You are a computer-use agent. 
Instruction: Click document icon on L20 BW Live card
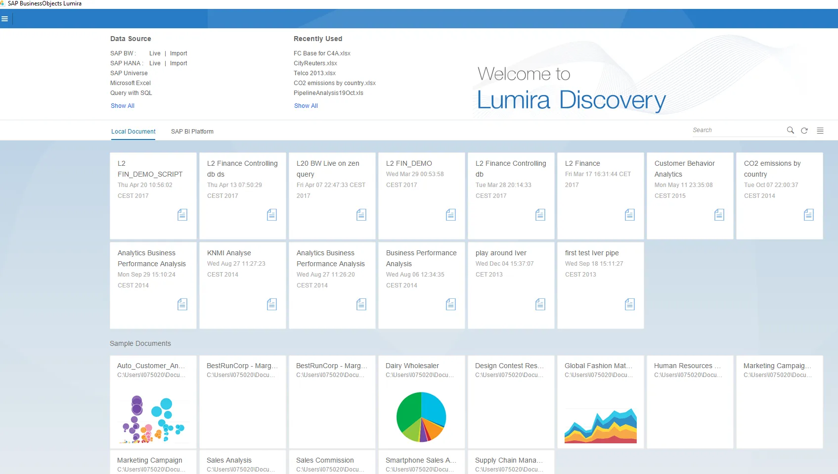(361, 215)
